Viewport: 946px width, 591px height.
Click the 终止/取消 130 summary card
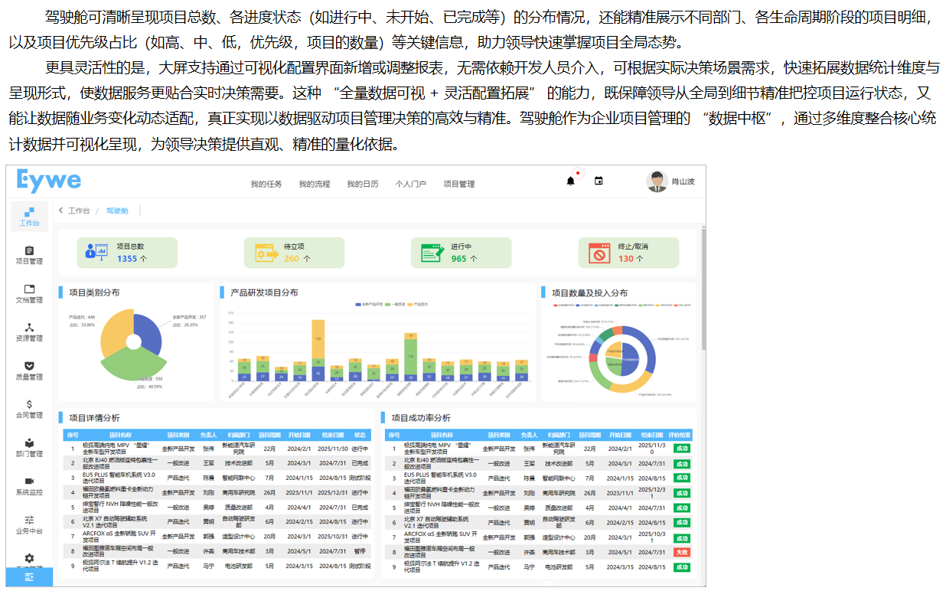tap(628, 253)
